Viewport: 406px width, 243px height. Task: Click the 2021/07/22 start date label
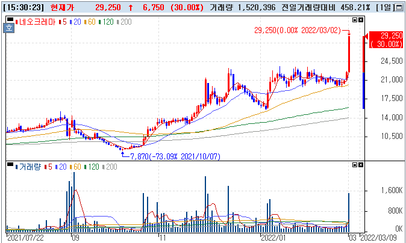coord(25,238)
